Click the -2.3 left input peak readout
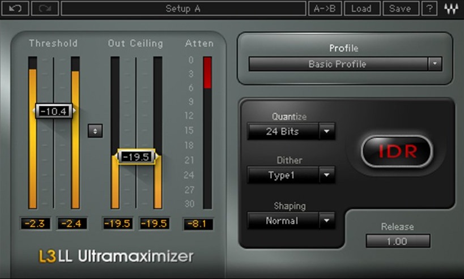The width and height of the screenshot is (464, 279). (35, 224)
